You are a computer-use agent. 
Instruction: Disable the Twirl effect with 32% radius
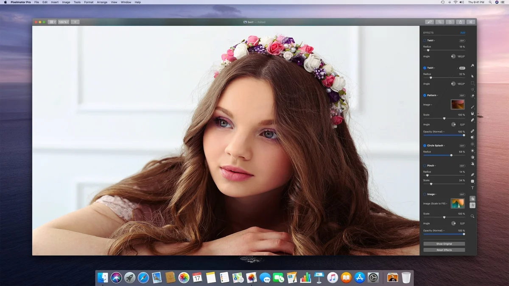[x=425, y=68]
